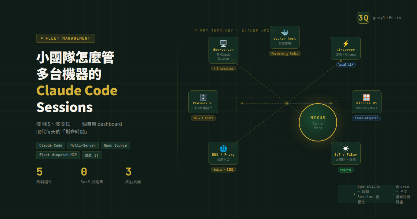Click the 'ai-server' node label
417x219 pixels.
point(346,50)
